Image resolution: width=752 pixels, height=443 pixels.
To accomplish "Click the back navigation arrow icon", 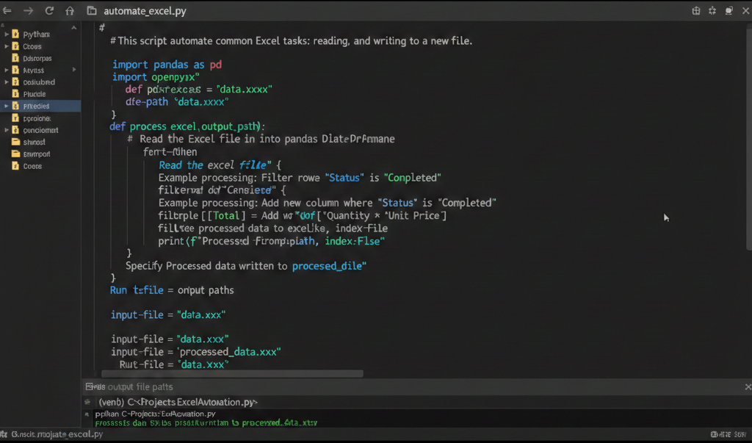I will click(x=9, y=10).
